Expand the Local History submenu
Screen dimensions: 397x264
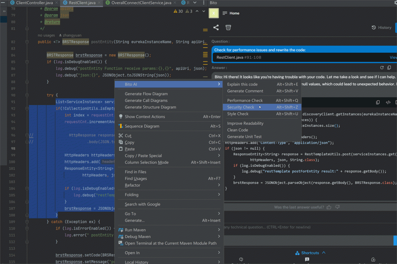[x=169, y=262]
